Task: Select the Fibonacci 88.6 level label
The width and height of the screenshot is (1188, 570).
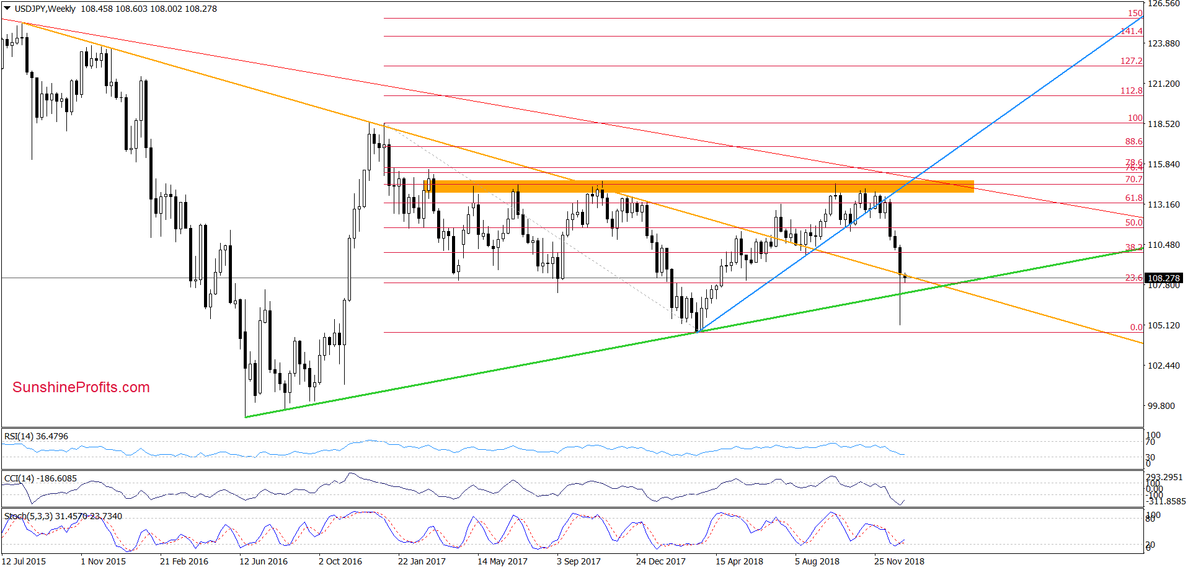Action: (1134, 141)
